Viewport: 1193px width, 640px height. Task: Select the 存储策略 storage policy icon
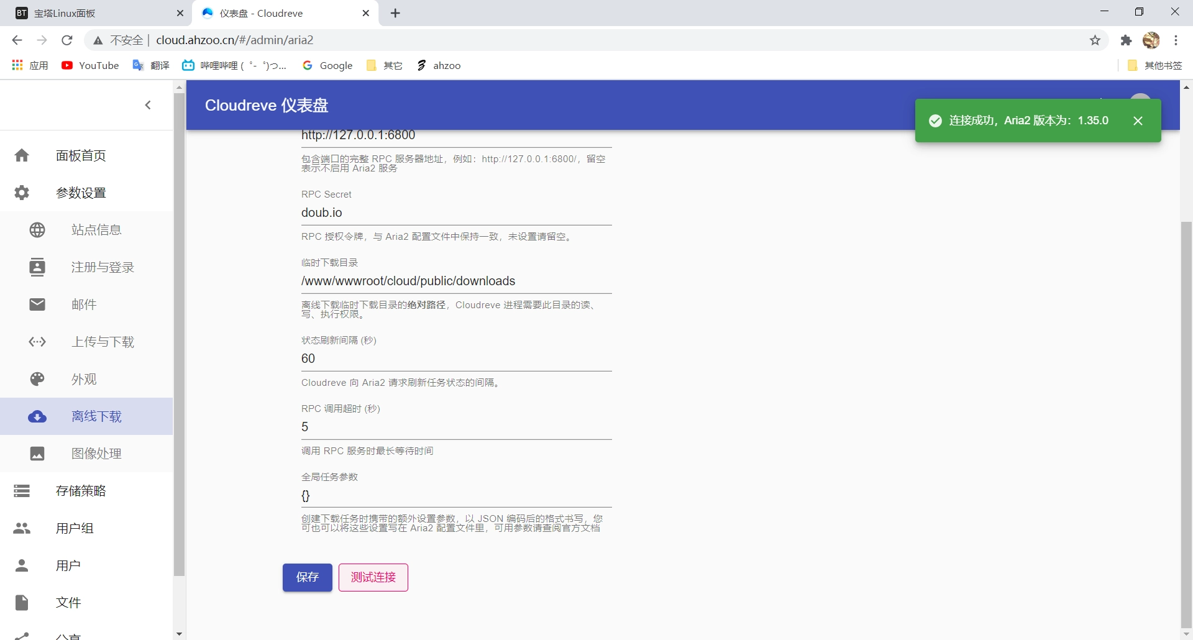(22, 490)
